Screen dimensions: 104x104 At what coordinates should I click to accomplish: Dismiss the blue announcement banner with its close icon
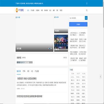(x=87, y=3)
